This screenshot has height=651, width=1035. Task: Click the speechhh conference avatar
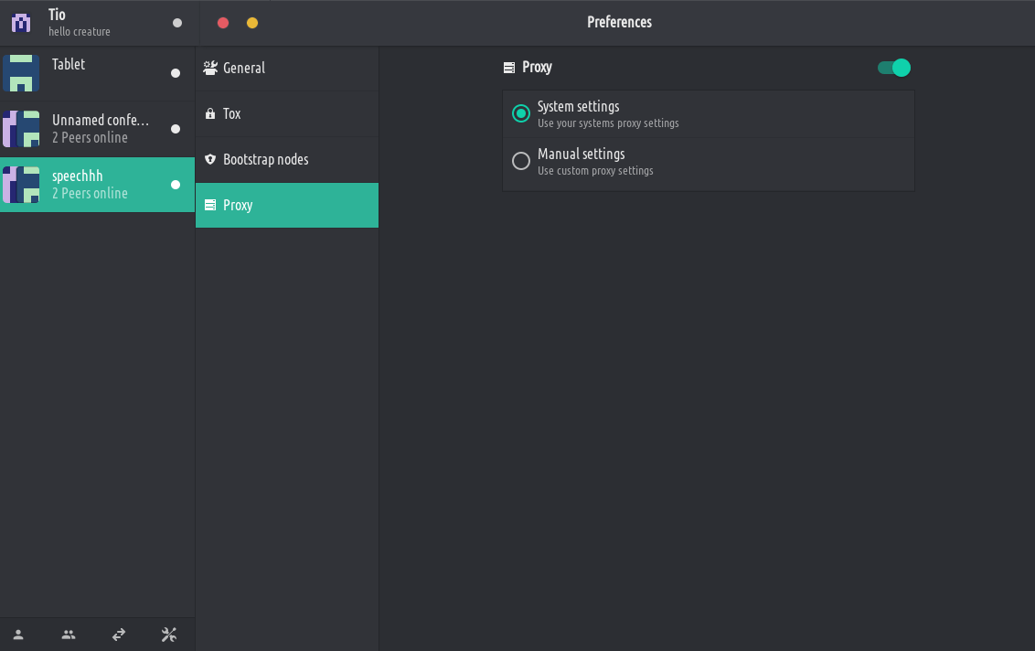pos(21,185)
